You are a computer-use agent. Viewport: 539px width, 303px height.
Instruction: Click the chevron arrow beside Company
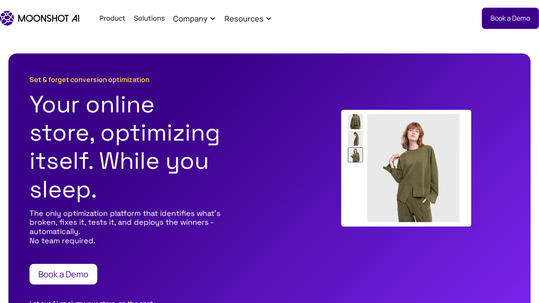tap(213, 19)
